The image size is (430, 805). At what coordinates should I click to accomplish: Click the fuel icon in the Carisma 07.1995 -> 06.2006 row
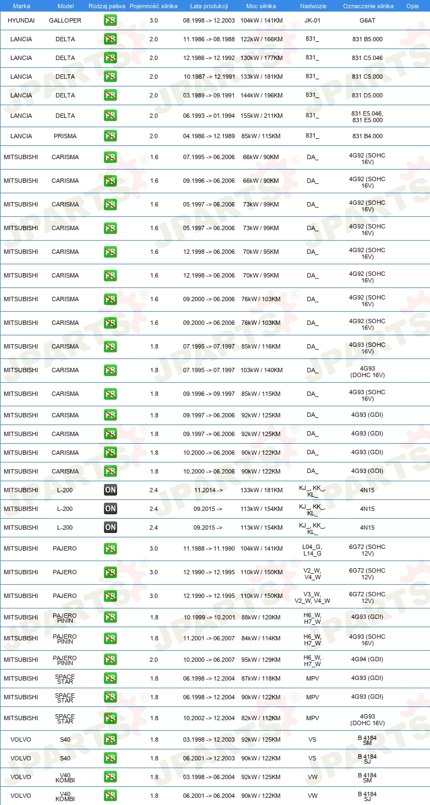[111, 157]
